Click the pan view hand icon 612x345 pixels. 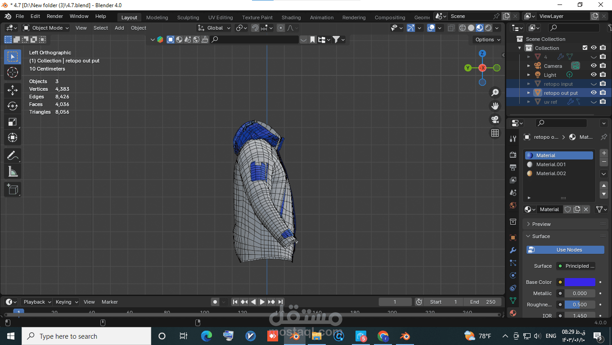[495, 106]
